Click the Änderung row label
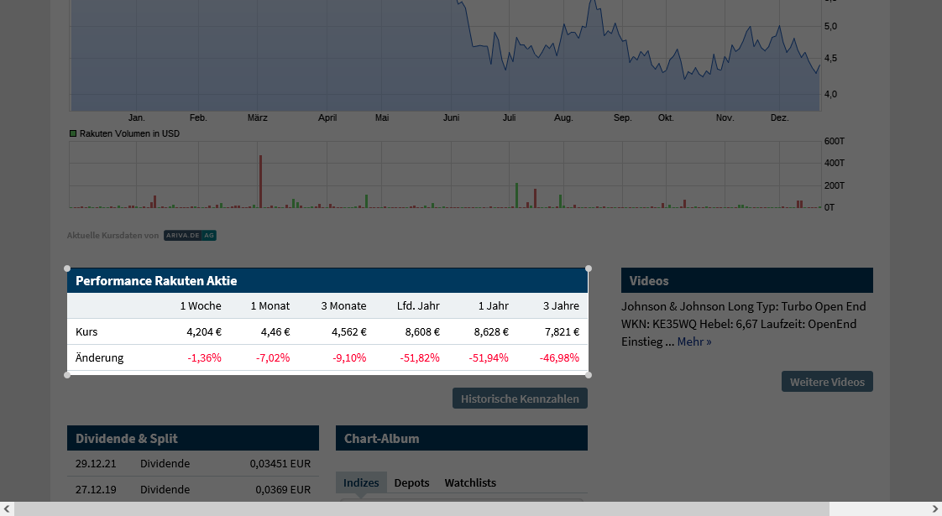This screenshot has width=942, height=516. [99, 357]
